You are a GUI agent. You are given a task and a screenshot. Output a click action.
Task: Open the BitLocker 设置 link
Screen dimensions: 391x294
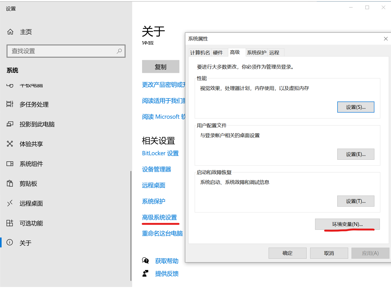(160, 153)
